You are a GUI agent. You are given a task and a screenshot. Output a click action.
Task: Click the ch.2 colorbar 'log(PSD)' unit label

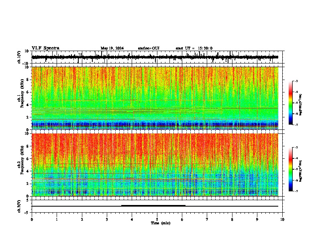coord(301,171)
